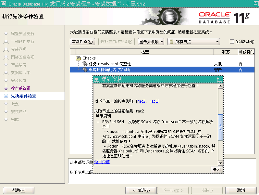Enable the 全部忽略 checkbox
This screenshot has height=195, width=259.
(x=232, y=42)
